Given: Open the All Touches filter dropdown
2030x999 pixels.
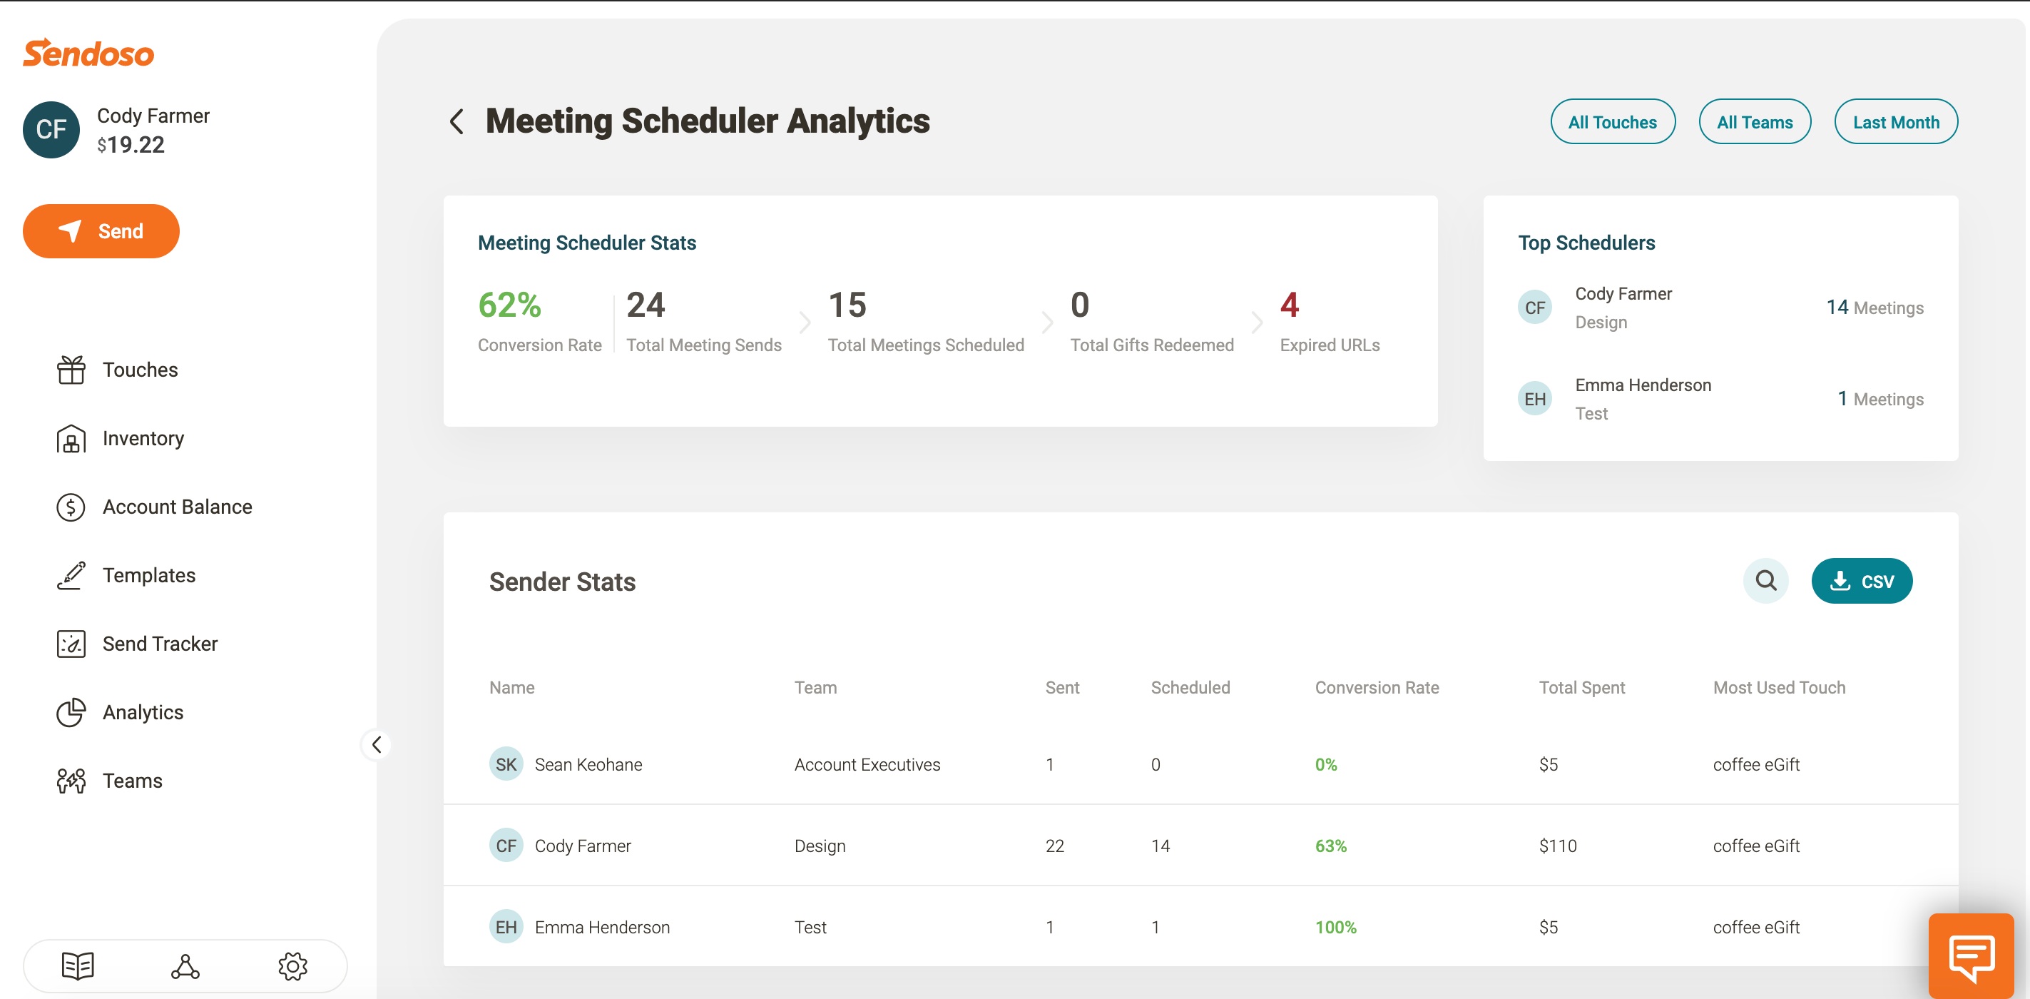Looking at the screenshot, I should pyautogui.click(x=1611, y=122).
